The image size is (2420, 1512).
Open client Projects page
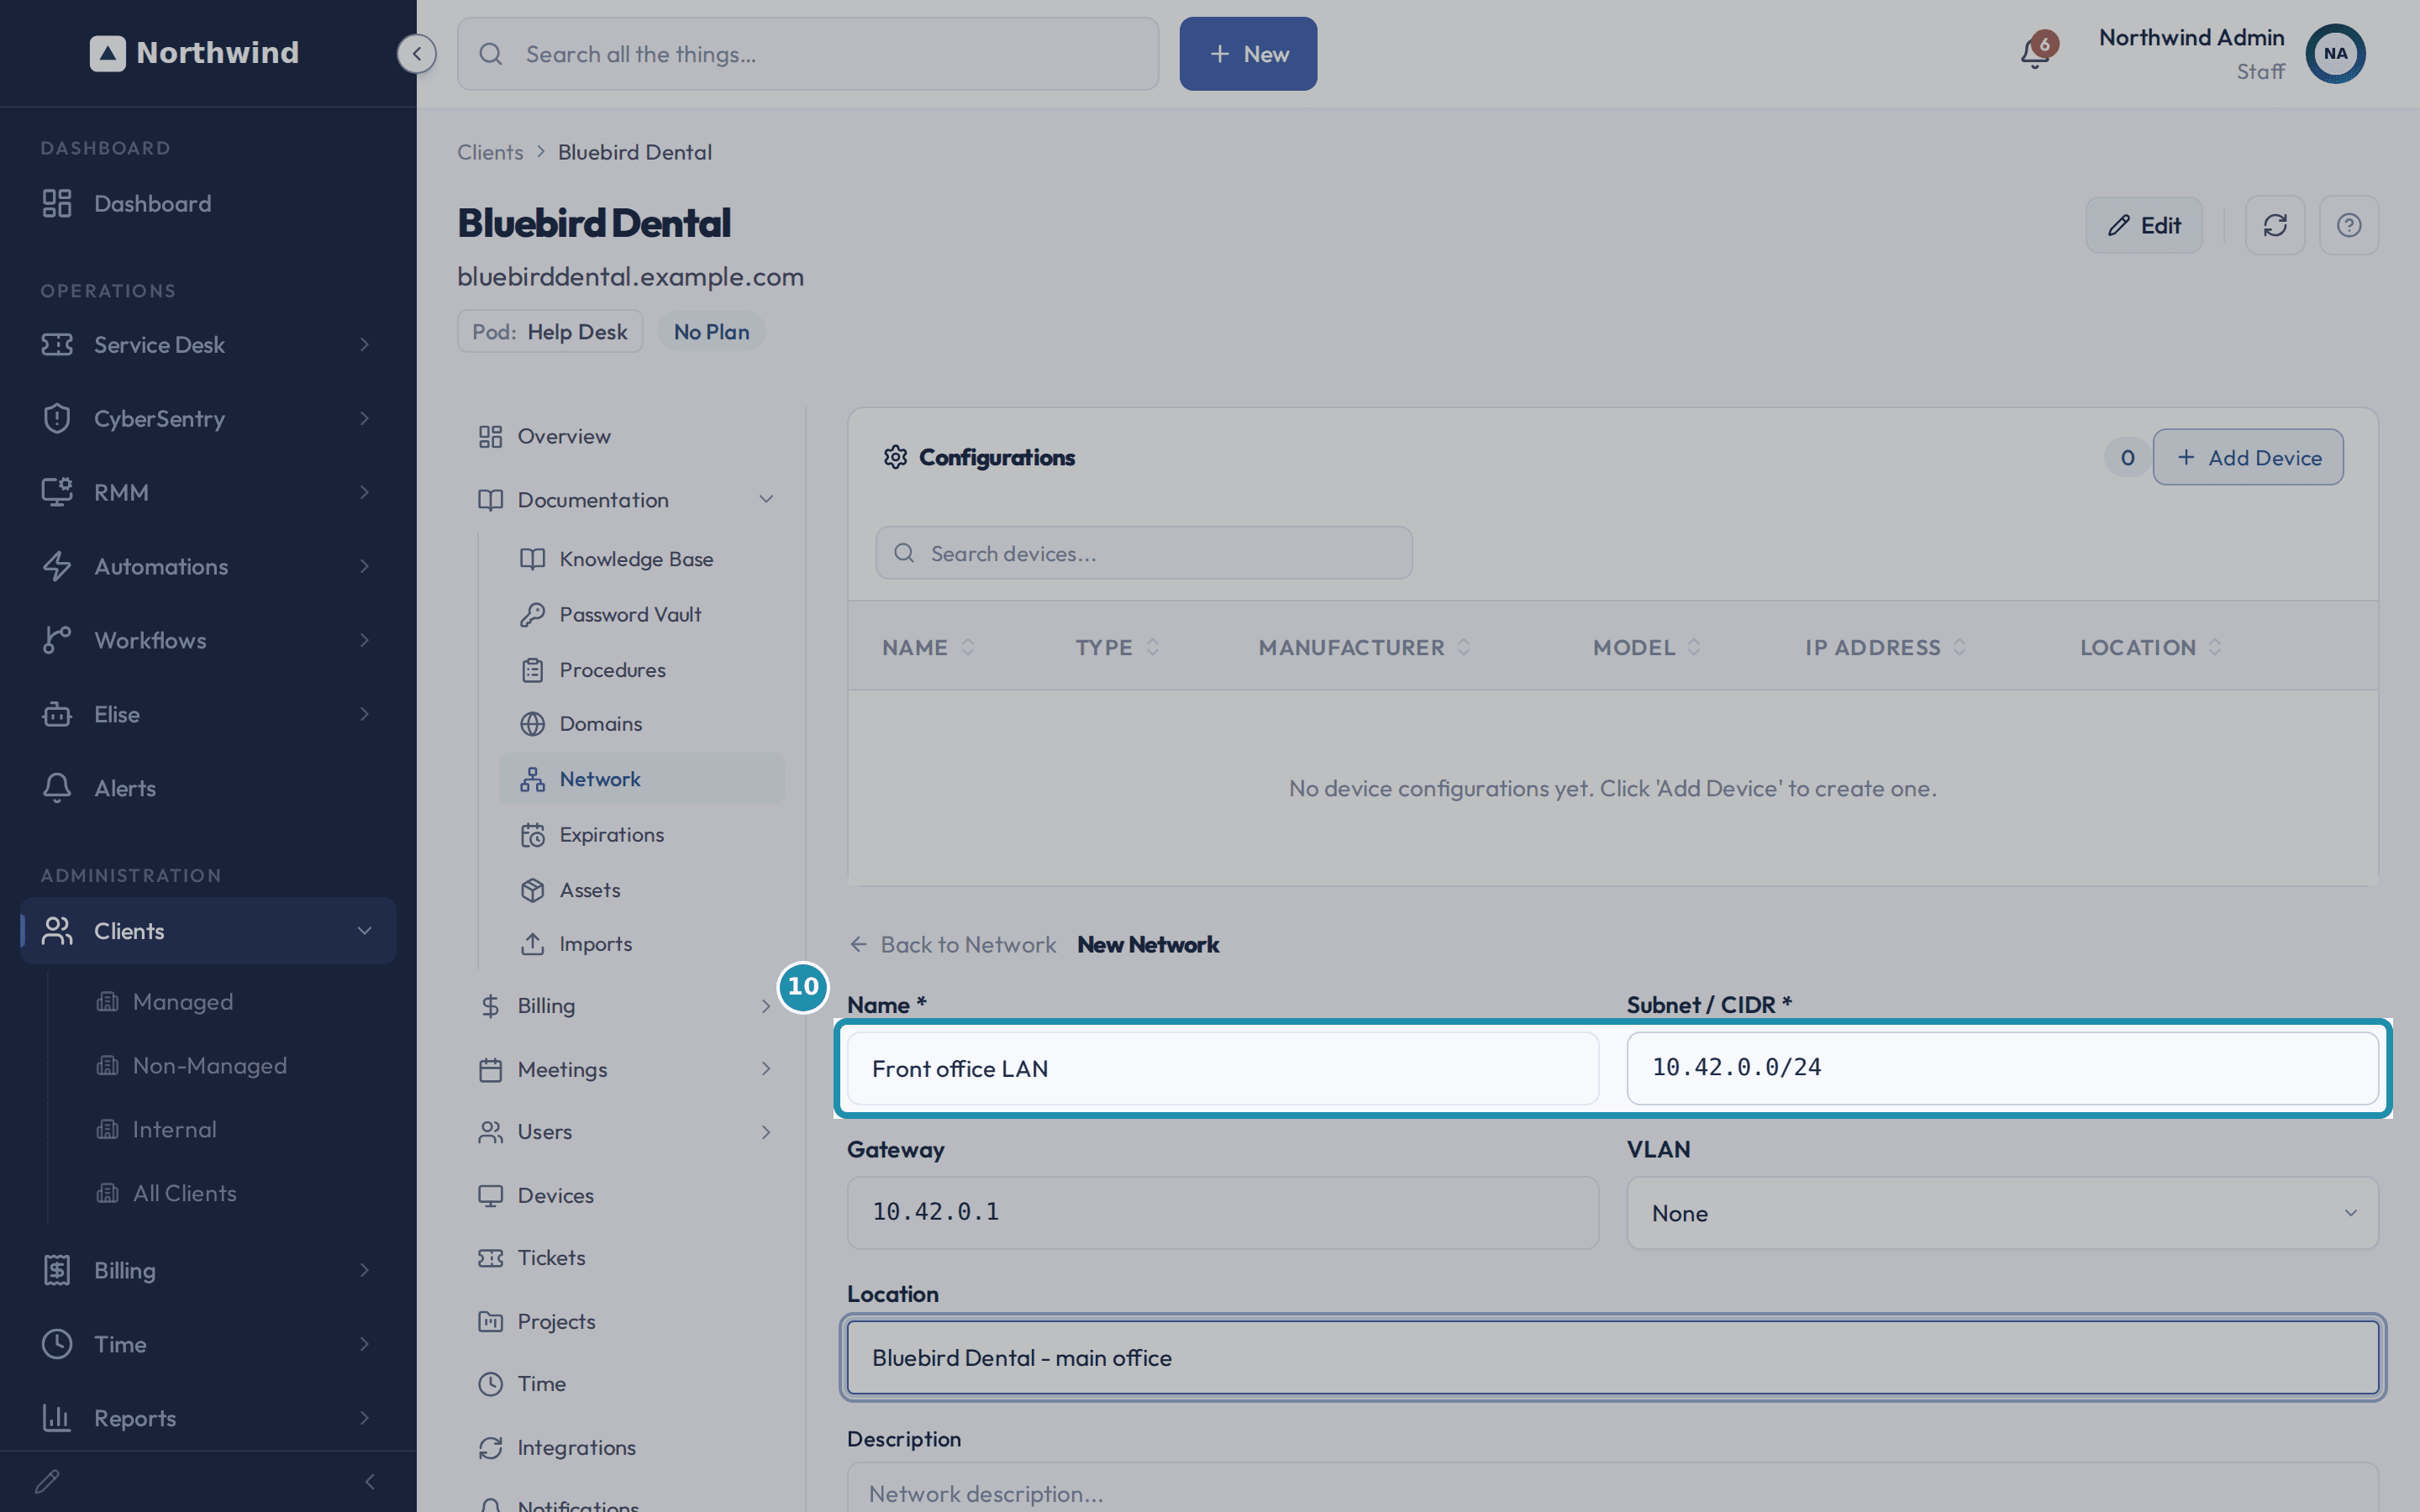click(628, 1321)
